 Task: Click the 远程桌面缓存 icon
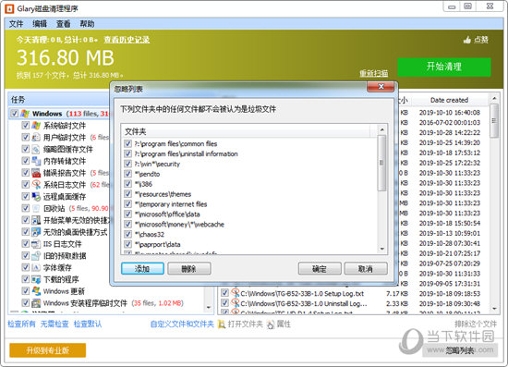[x=36, y=197]
